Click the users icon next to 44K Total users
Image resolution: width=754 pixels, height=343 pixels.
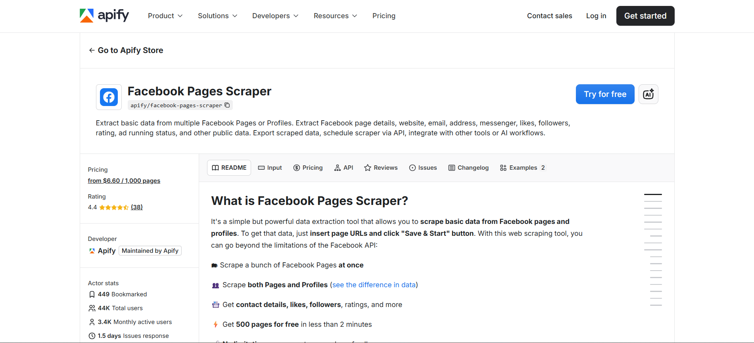pyautogui.click(x=92, y=308)
